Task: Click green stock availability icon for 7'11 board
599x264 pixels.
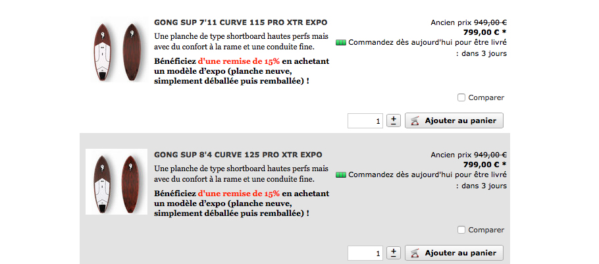Action: 340,42
